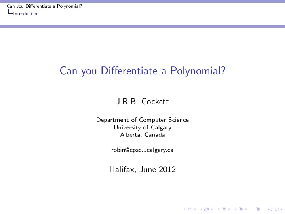Click 'Halifax, June 2012' date line
Image resolution: width=285 pixels, height=214 pixels.
point(142,169)
